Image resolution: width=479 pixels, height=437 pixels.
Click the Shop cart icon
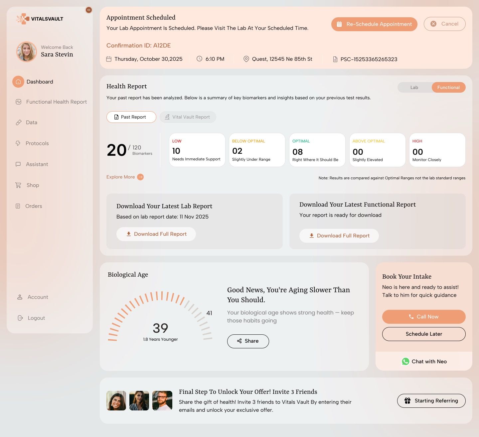[18, 185]
